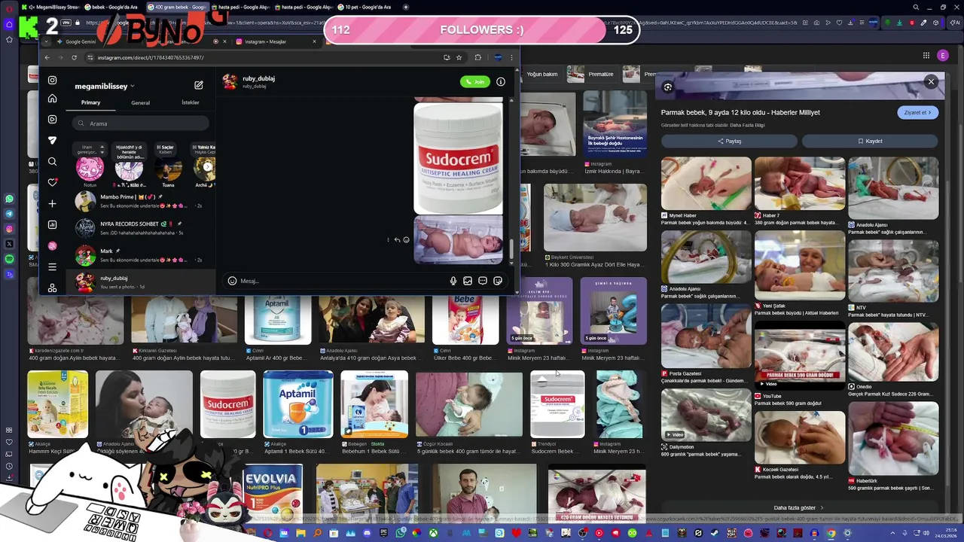The height and width of the screenshot is (542, 964).
Task: Click Paylaş share button
Action: coord(729,141)
